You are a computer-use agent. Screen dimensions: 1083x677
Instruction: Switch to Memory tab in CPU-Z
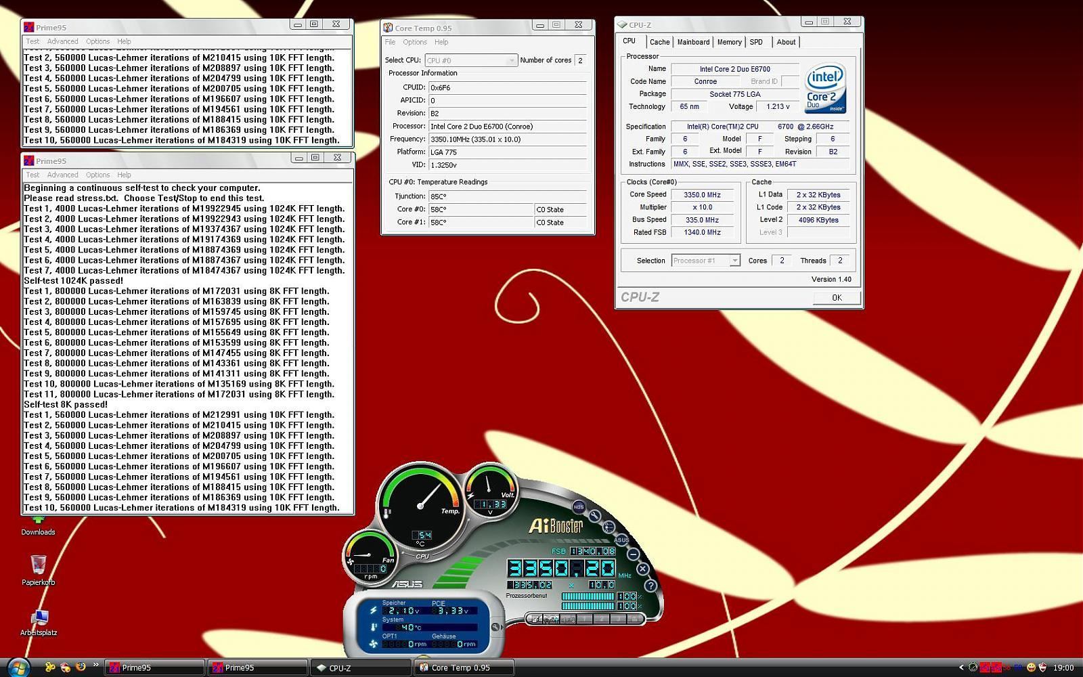729,42
